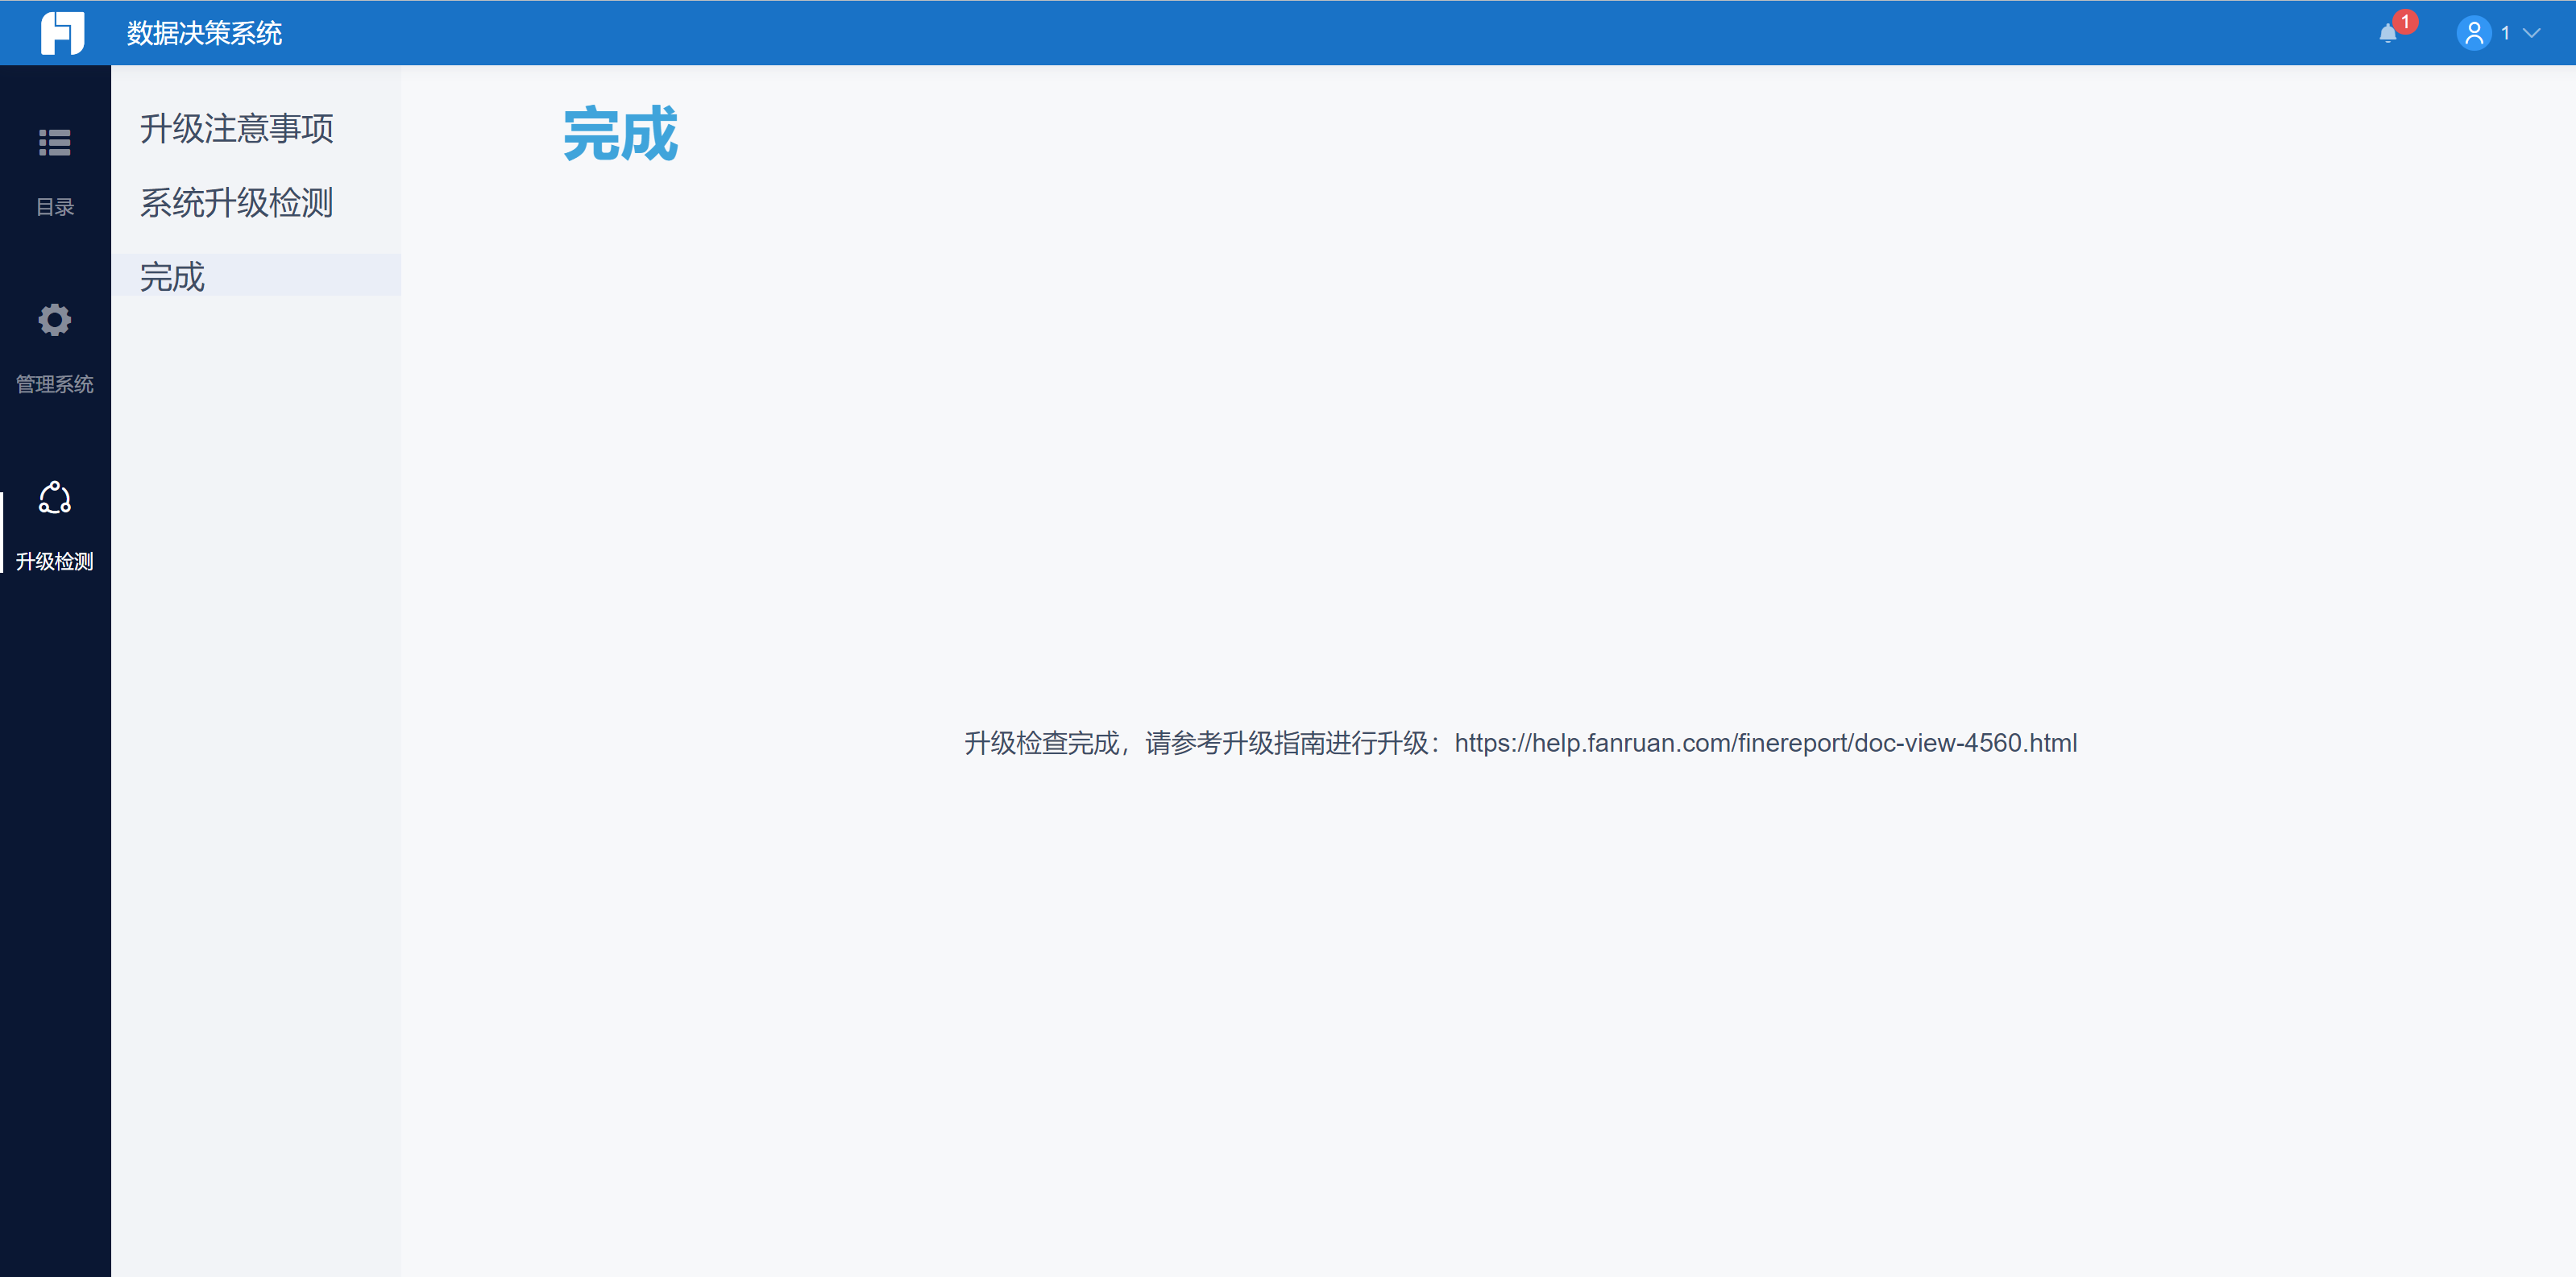Expand the user account dropdown chevron
The height and width of the screenshot is (1277, 2576).
point(2532,33)
